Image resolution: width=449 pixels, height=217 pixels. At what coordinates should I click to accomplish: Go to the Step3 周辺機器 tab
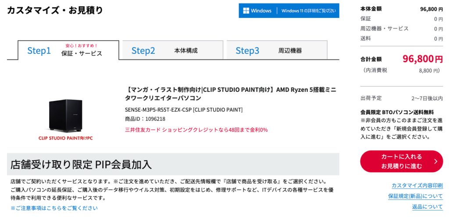click(x=277, y=50)
